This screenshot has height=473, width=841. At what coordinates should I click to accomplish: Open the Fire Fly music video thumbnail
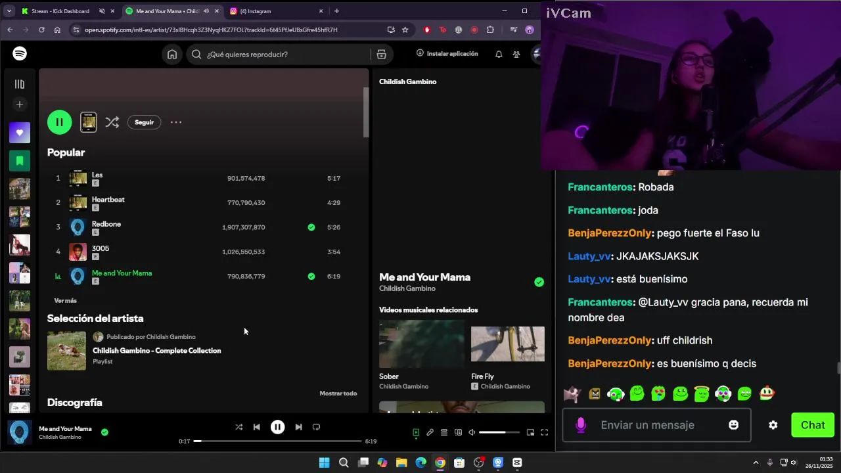507,344
